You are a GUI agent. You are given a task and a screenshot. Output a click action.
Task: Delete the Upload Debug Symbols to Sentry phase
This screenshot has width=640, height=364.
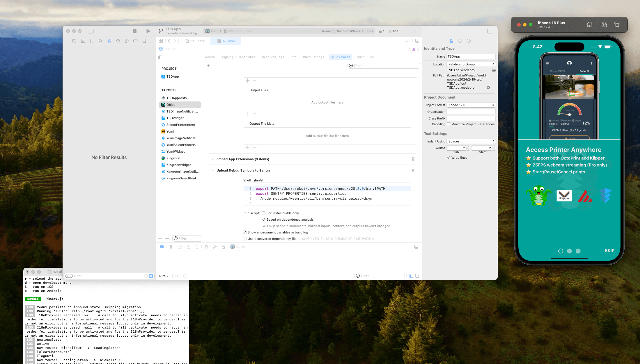click(413, 170)
